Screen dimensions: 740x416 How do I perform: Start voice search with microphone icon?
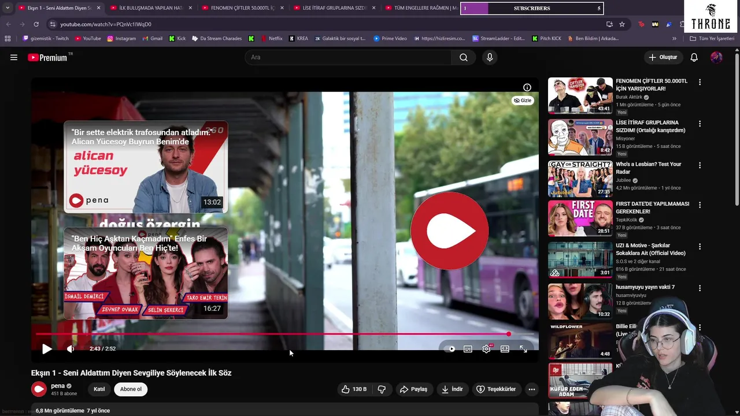490,57
